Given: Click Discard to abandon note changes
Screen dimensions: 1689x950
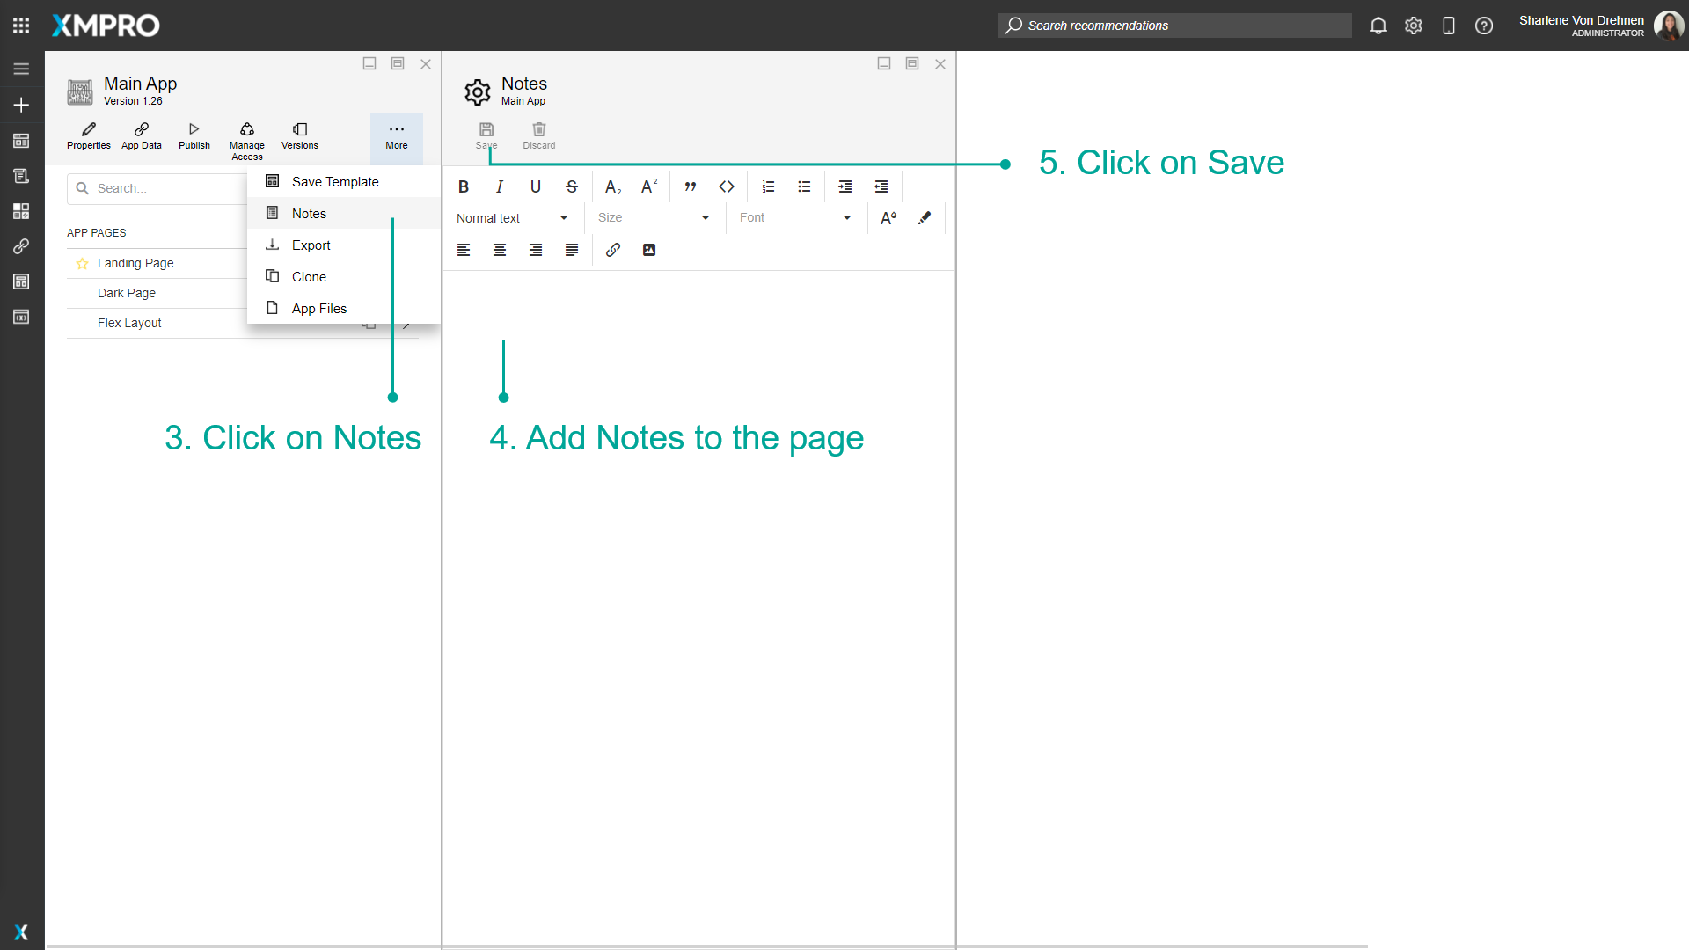Looking at the screenshot, I should click(538, 135).
